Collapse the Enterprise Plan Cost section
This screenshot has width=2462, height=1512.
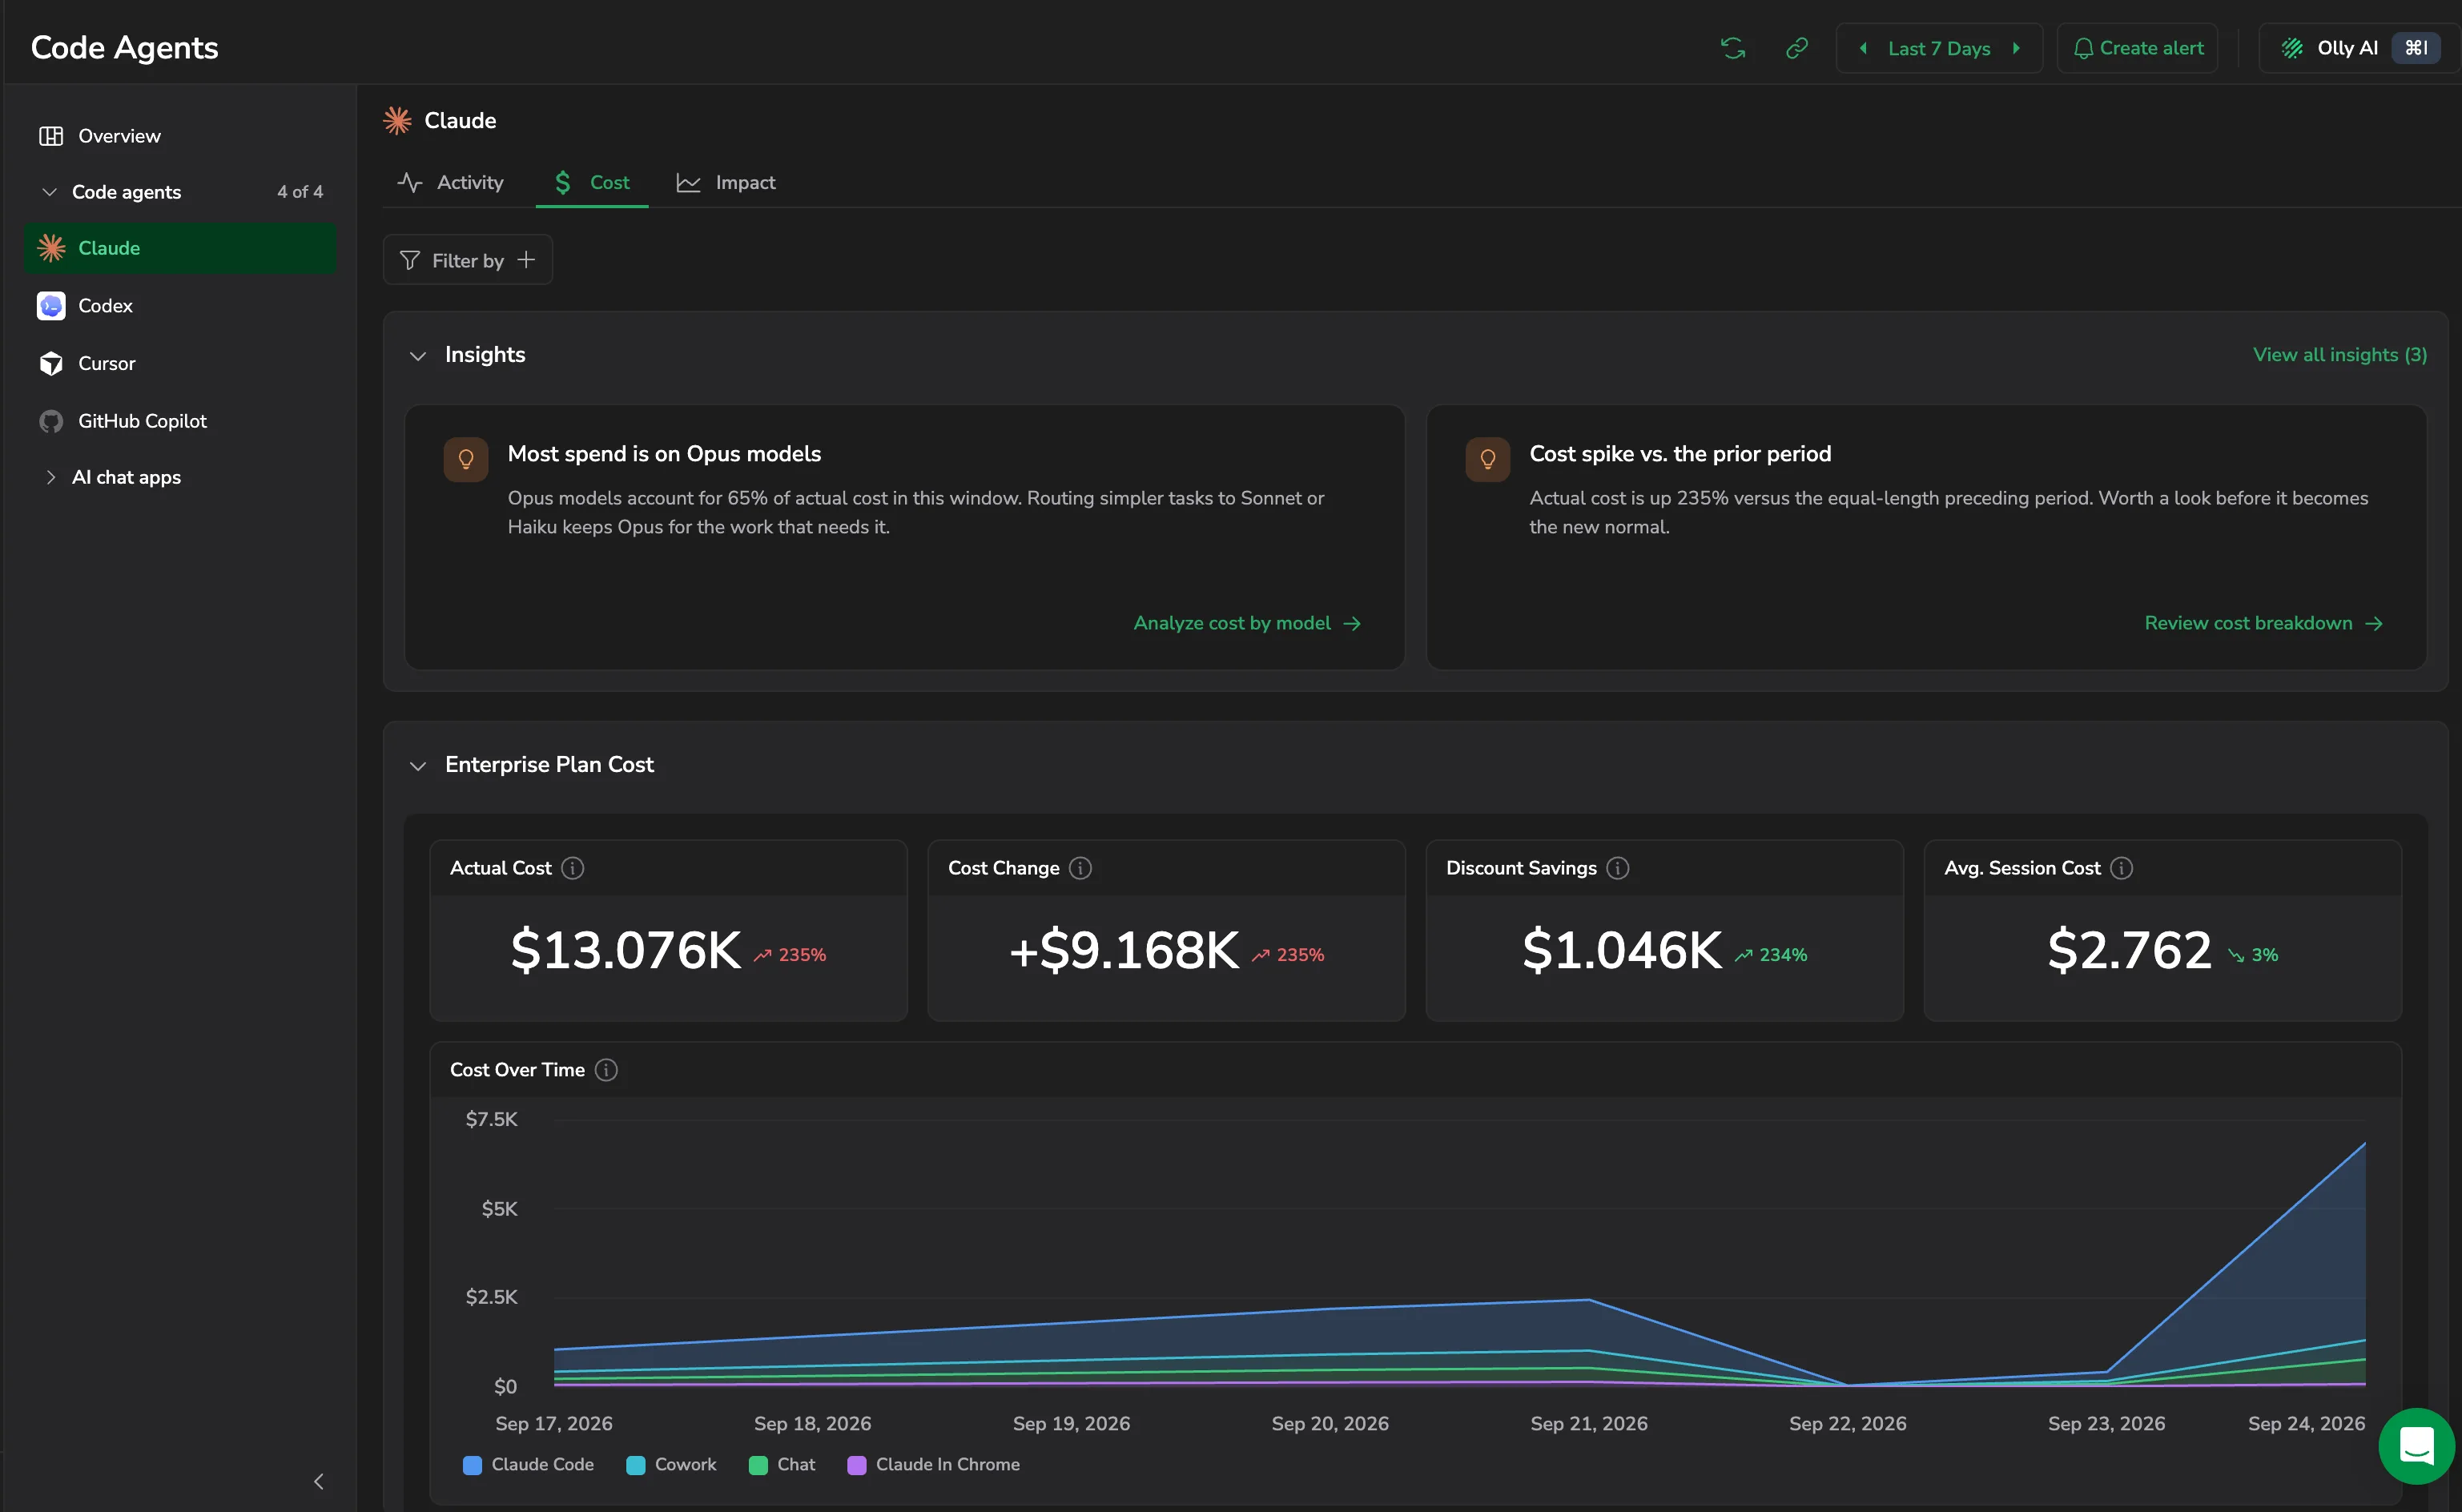tap(418, 766)
